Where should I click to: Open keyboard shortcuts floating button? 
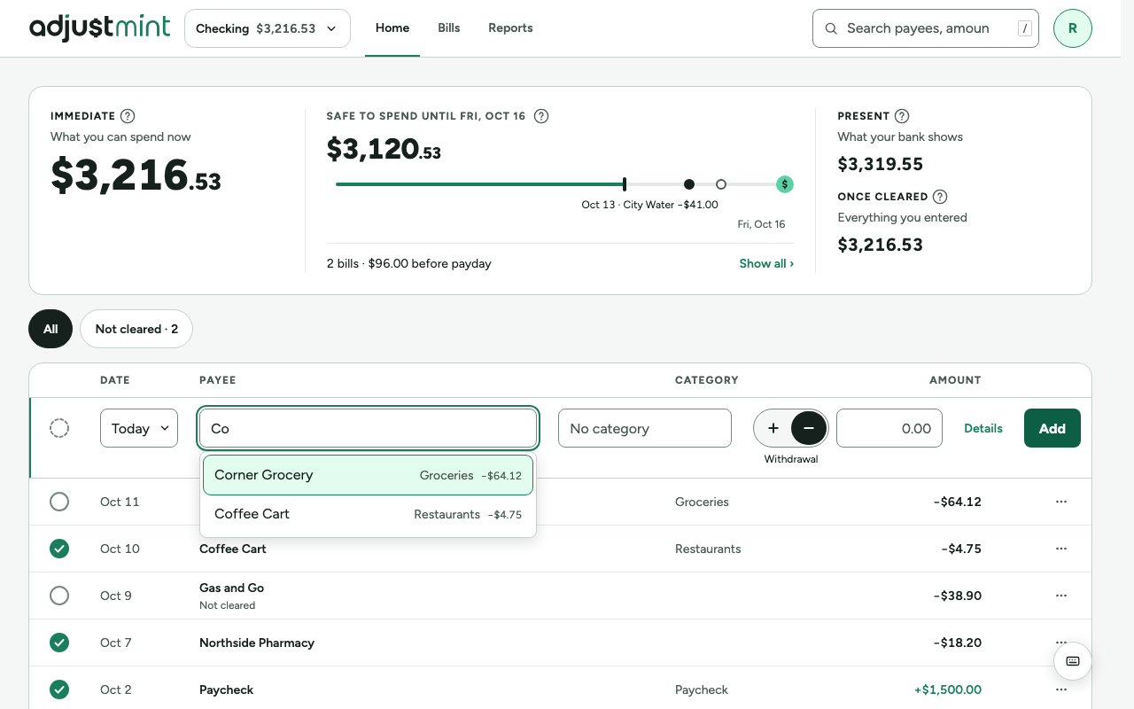pos(1073,661)
